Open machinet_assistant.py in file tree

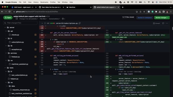click(20, 64)
